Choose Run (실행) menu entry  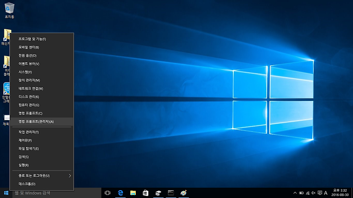click(x=42, y=165)
